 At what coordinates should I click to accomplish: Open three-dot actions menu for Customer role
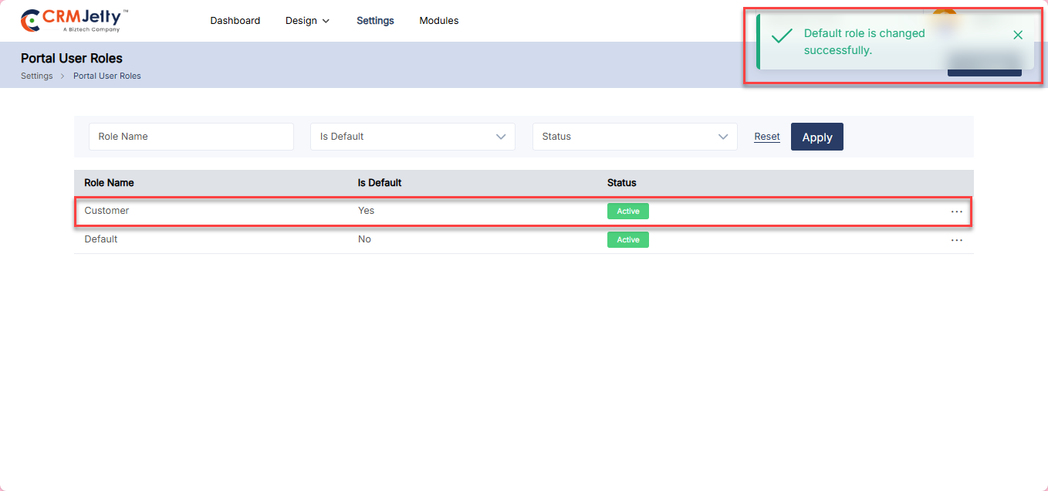[956, 212]
